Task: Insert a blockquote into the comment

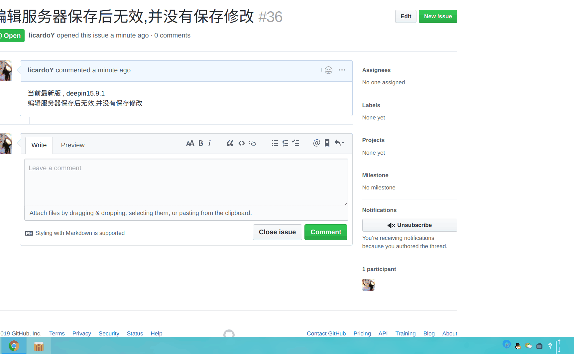Action: pos(230,143)
